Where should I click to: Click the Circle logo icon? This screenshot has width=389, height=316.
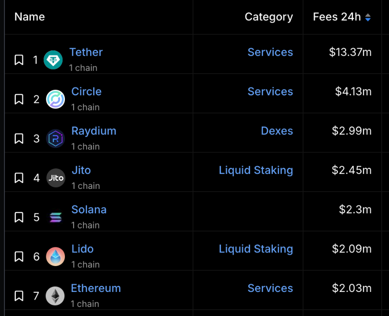pos(55,99)
